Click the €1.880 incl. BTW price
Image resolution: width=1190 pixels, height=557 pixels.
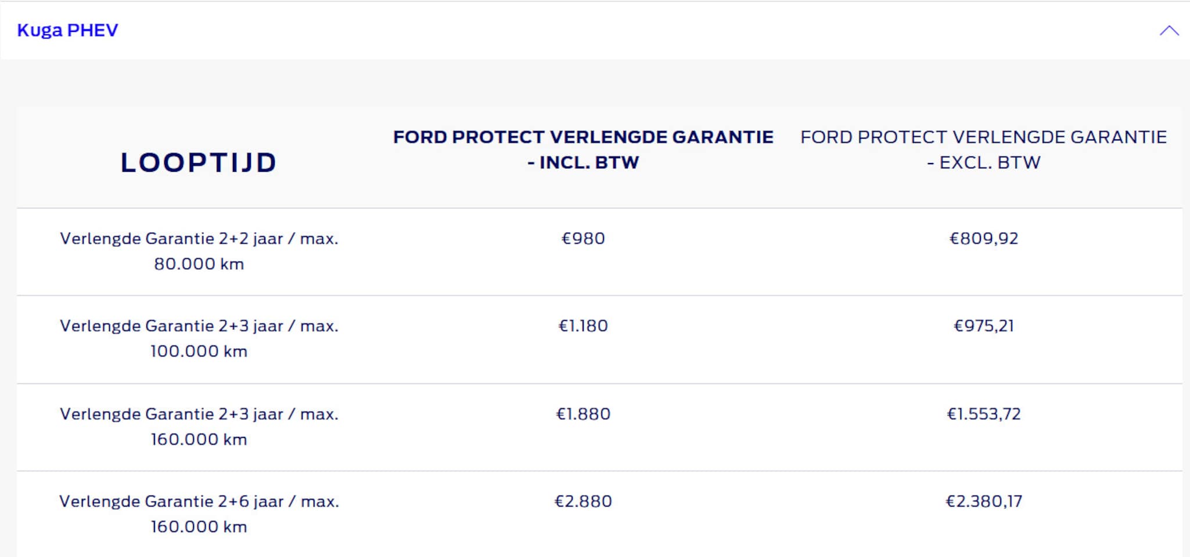point(583,414)
